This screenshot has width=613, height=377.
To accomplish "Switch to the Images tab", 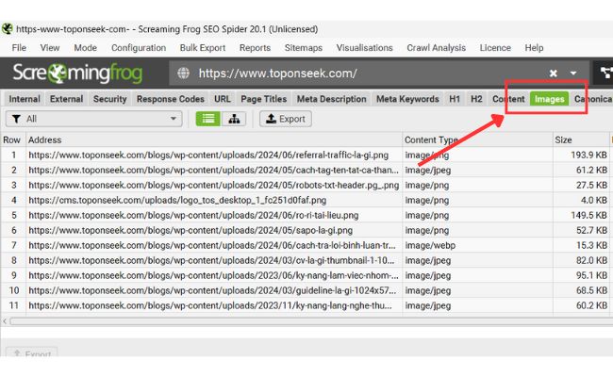I will coord(548,98).
